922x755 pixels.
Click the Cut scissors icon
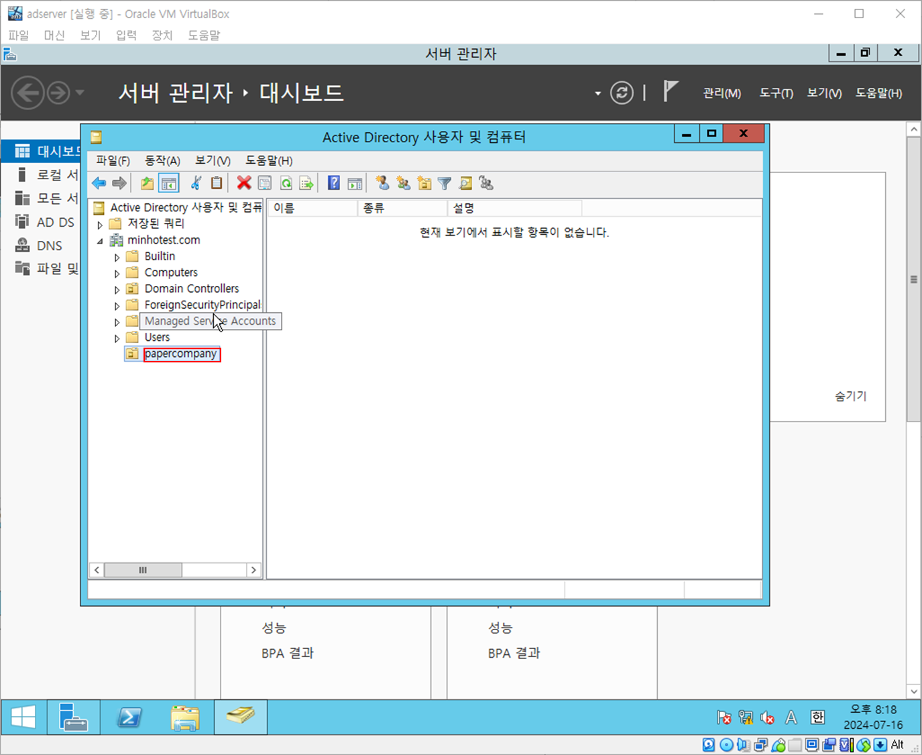[196, 183]
